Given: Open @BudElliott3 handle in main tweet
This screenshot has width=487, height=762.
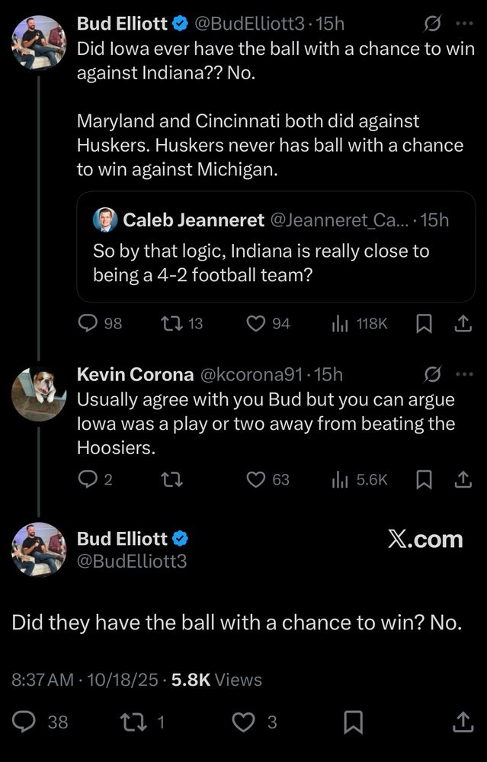Looking at the screenshot, I should pos(132,562).
